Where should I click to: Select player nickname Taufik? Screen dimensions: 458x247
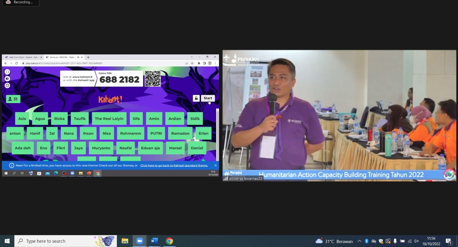tap(80, 118)
